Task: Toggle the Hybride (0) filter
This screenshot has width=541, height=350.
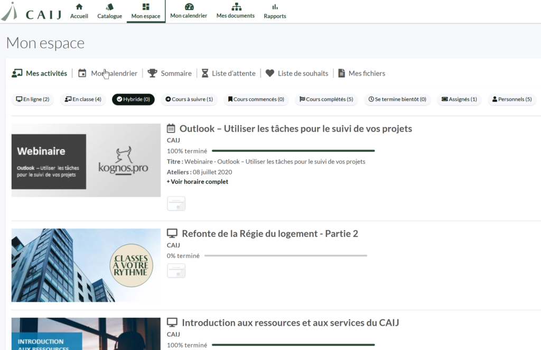Action: (x=133, y=99)
